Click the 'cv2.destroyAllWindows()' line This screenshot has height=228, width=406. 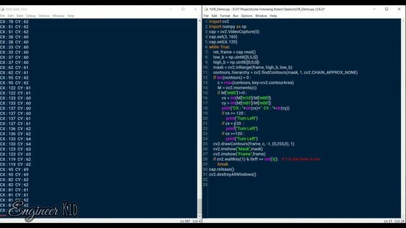[233, 175]
